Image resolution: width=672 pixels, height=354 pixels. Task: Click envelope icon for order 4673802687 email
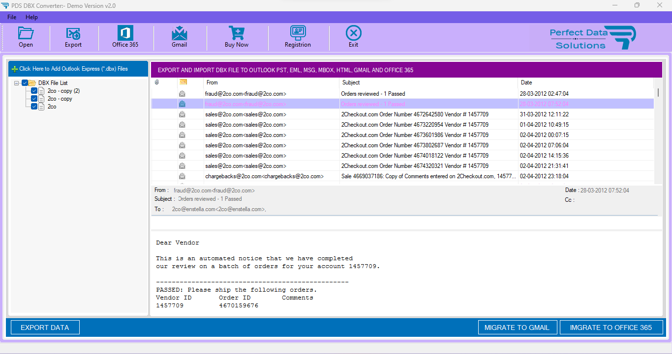tap(182, 145)
